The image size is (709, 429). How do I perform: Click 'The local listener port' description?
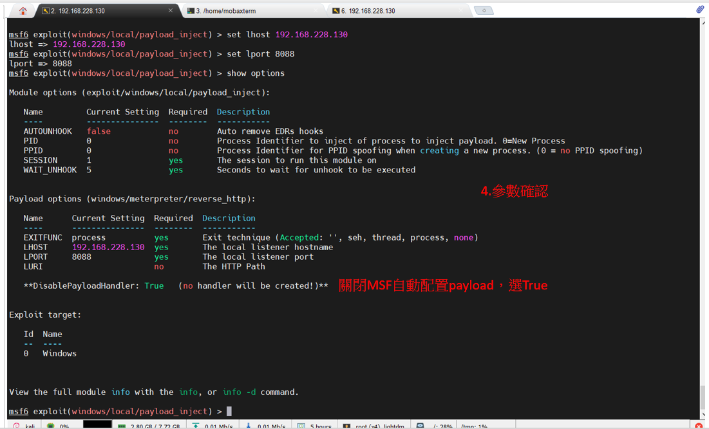coord(258,257)
